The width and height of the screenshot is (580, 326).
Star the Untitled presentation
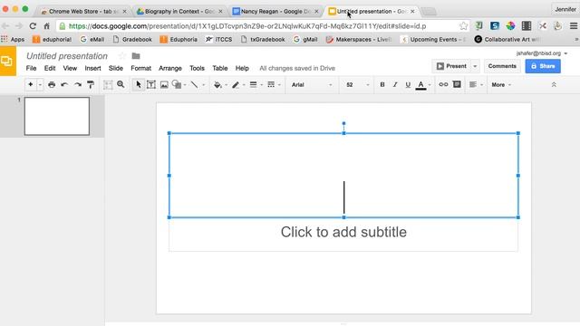122,56
